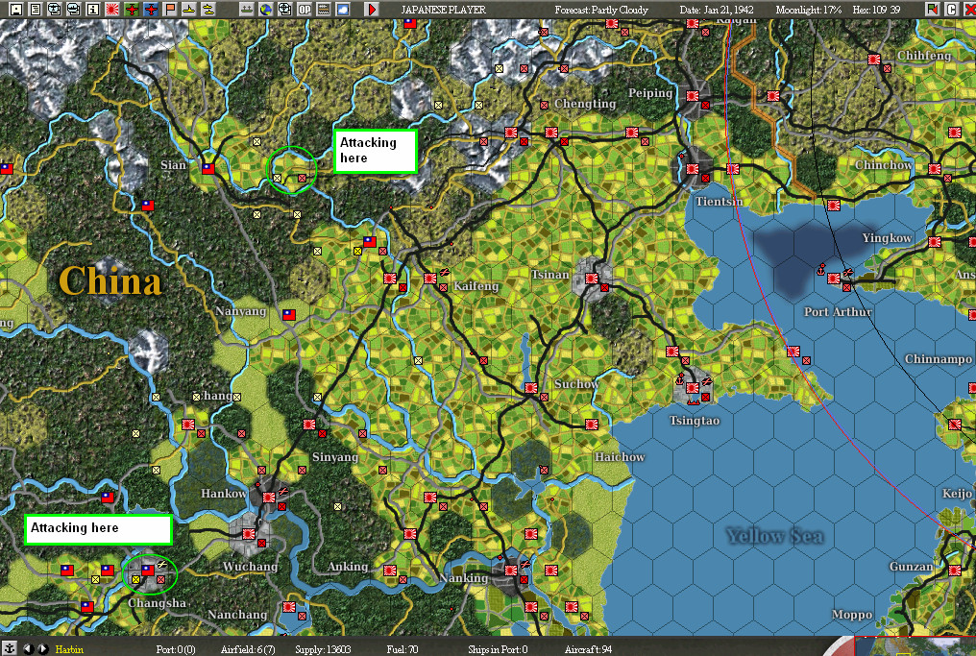Image resolution: width=976 pixels, height=656 pixels.
Task: Click the crosshair target toolbar icon
Action: [285, 9]
